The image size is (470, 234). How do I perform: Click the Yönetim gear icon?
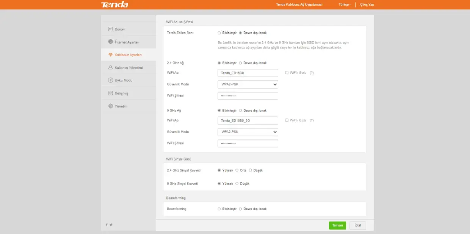tap(110, 106)
